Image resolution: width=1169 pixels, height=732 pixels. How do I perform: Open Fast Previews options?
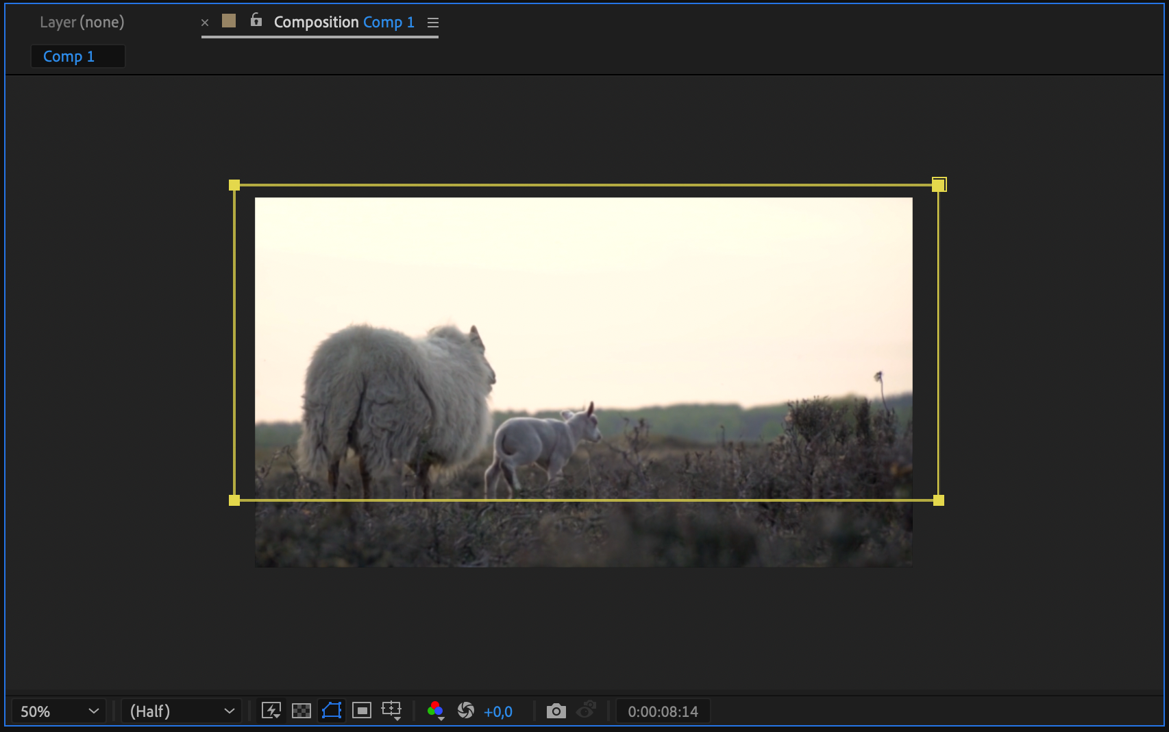point(271,711)
